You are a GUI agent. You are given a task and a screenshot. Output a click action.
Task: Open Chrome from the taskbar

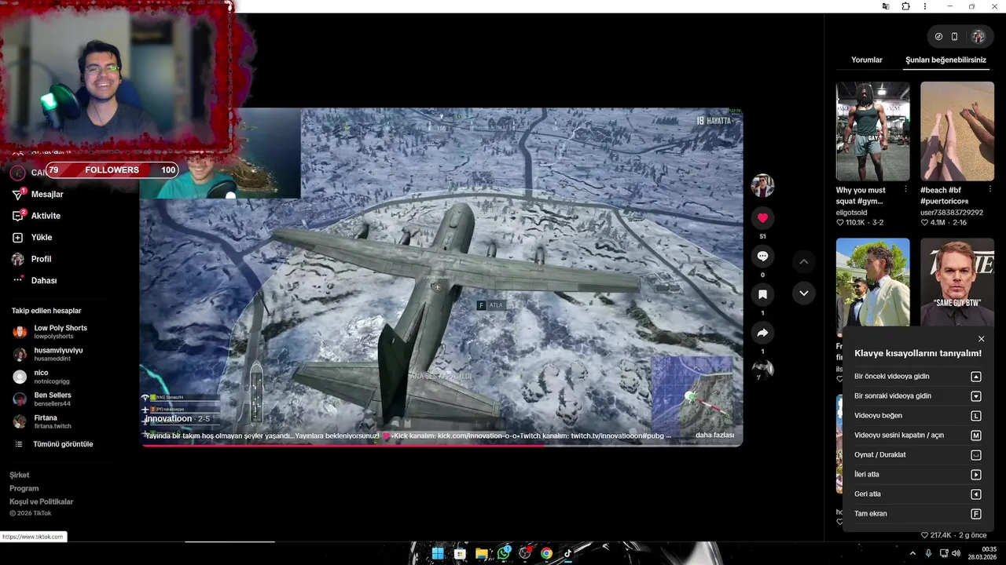pyautogui.click(x=546, y=553)
